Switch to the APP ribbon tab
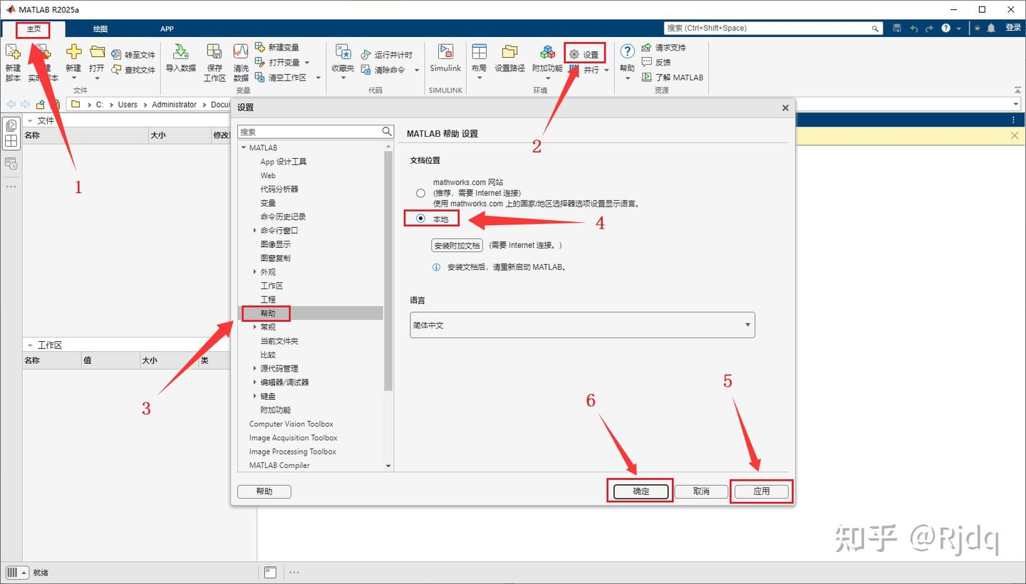This screenshot has height=584, width=1026. click(x=167, y=28)
